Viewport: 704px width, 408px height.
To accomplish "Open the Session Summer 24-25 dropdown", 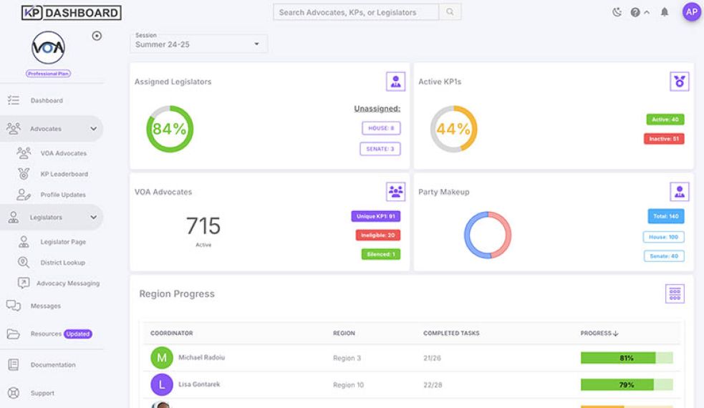I will point(198,44).
